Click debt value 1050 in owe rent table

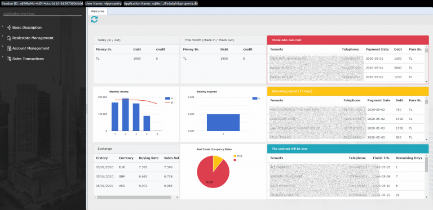[x=397, y=59]
